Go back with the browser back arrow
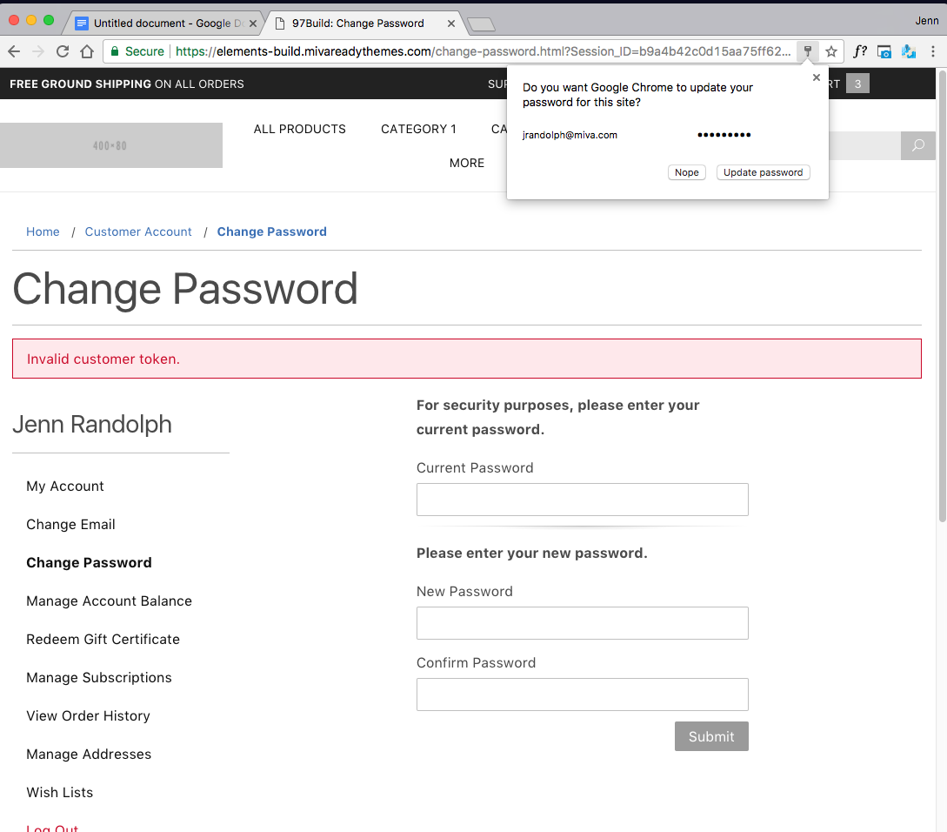This screenshot has width=947, height=832. click(x=14, y=51)
